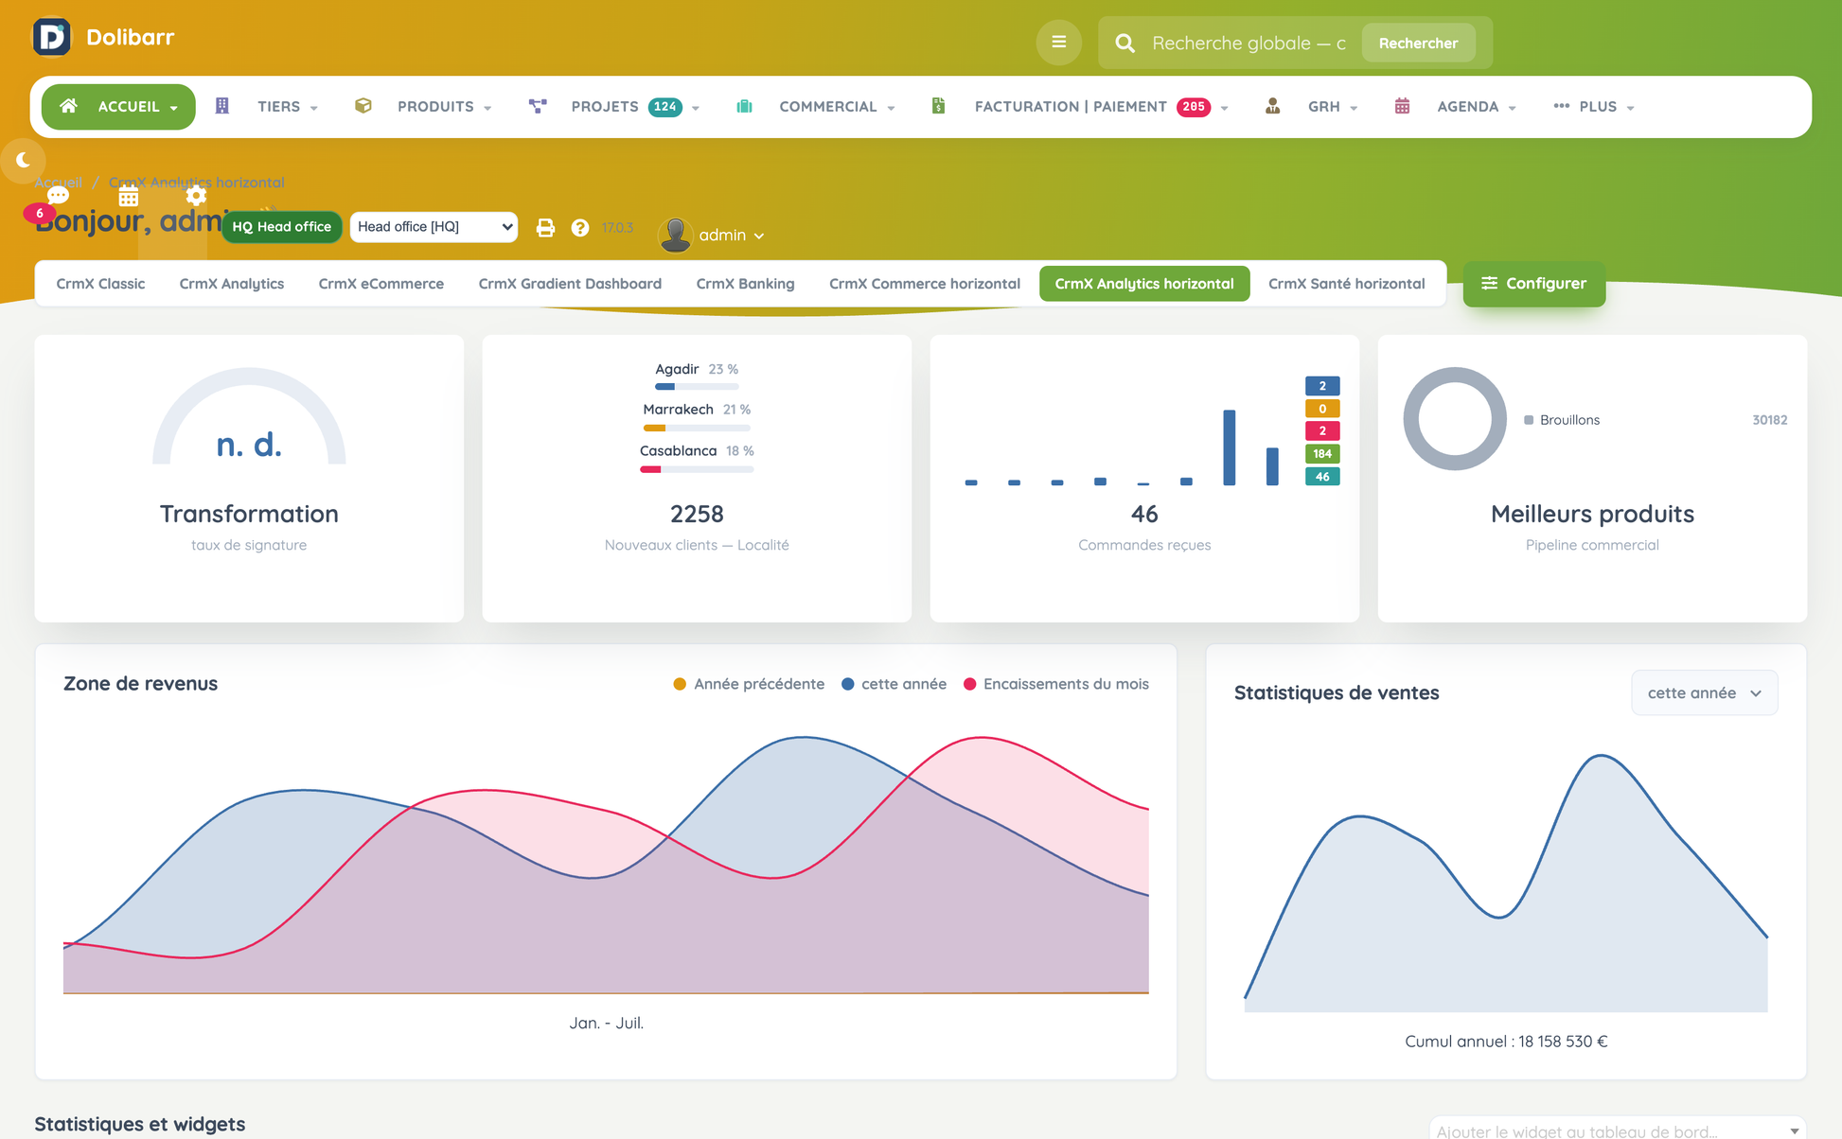
Task: Click in the Recherche globale field
Action: point(1249,43)
